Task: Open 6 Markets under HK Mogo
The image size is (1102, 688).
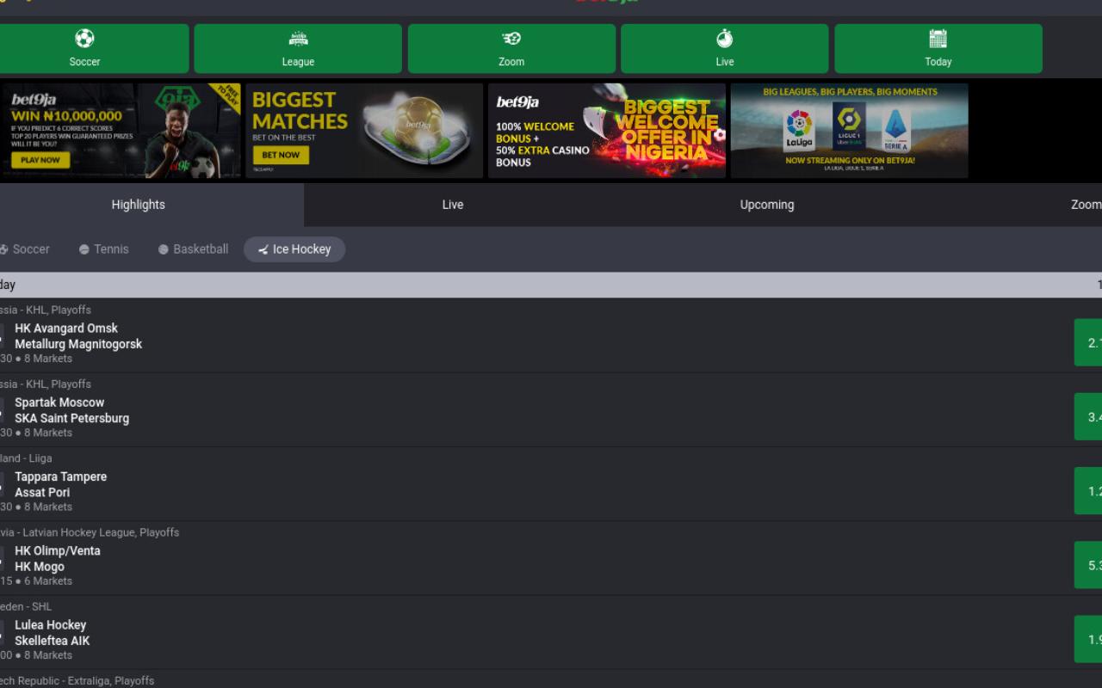Action: pos(48,581)
